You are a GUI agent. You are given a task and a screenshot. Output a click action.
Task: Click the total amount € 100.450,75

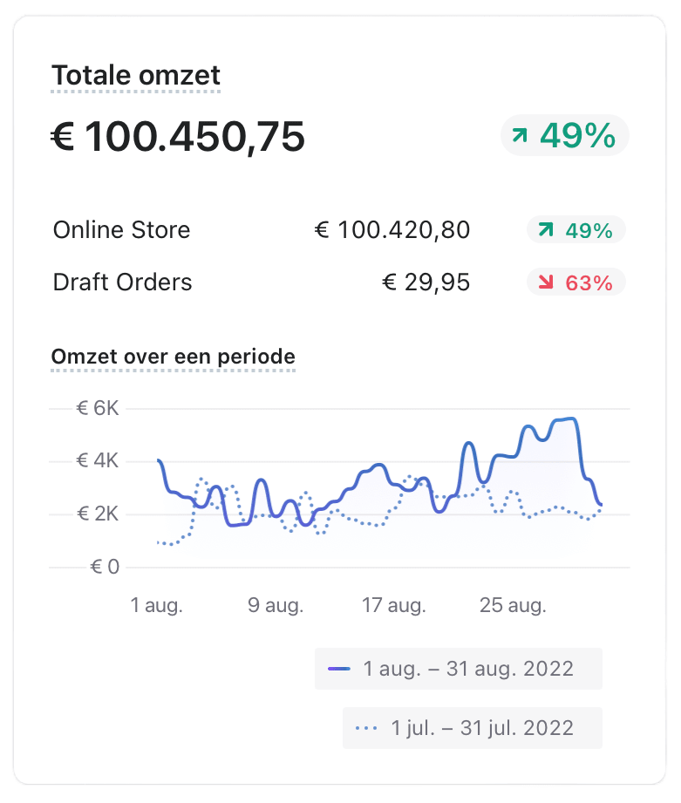point(178,137)
